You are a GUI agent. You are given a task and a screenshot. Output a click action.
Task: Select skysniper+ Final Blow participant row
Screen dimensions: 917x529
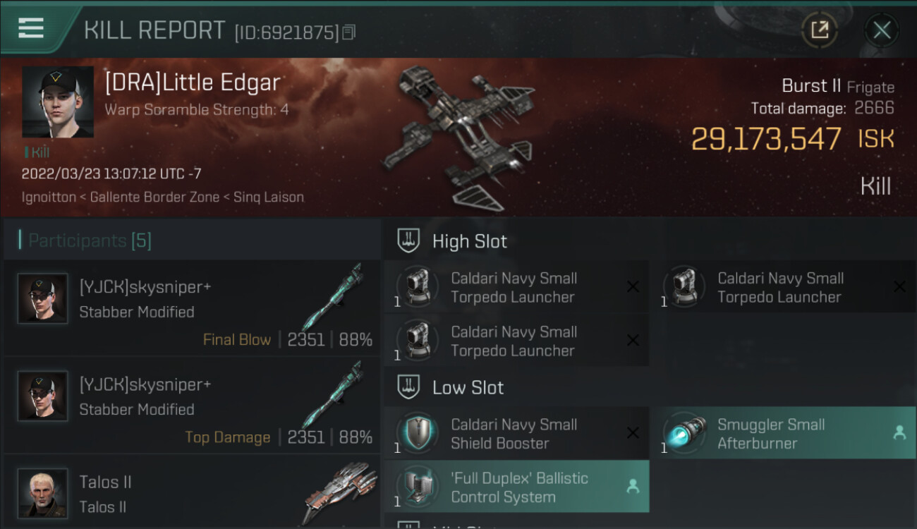(x=192, y=308)
